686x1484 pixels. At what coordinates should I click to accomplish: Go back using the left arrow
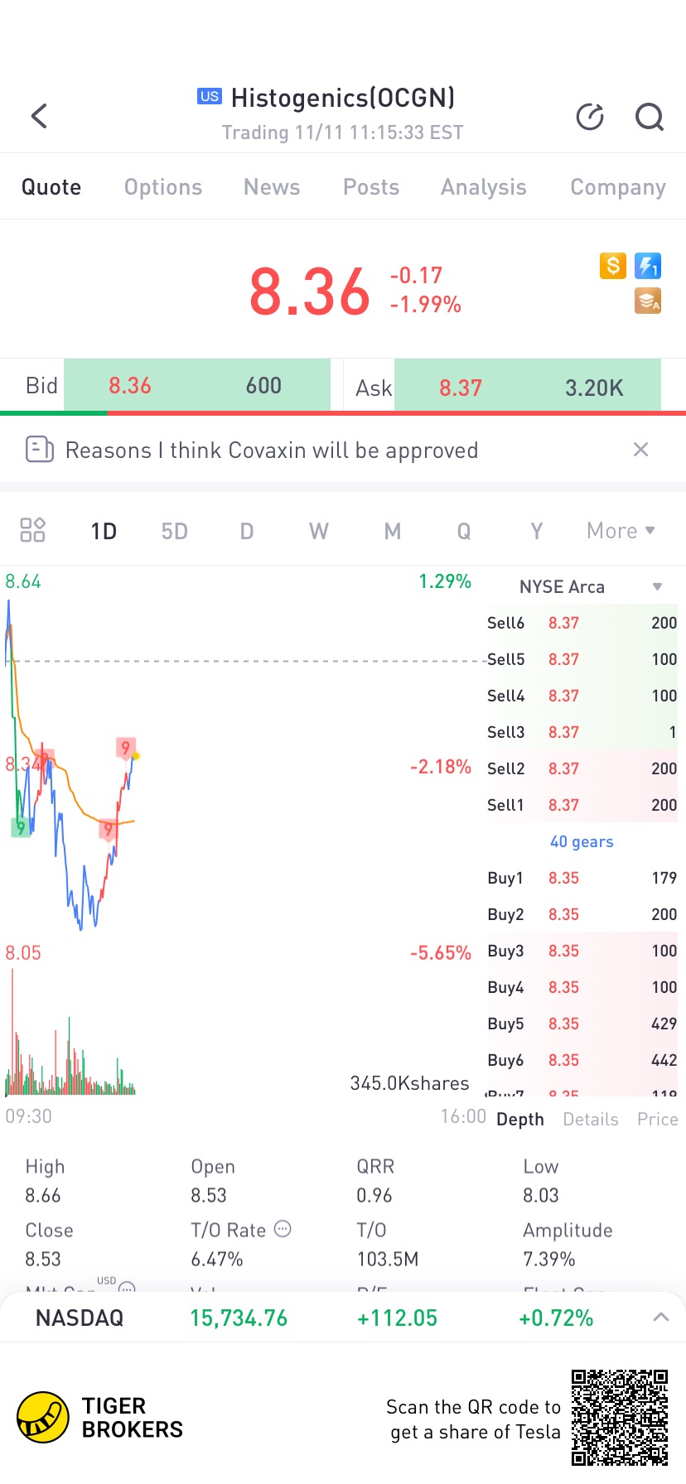(x=39, y=116)
